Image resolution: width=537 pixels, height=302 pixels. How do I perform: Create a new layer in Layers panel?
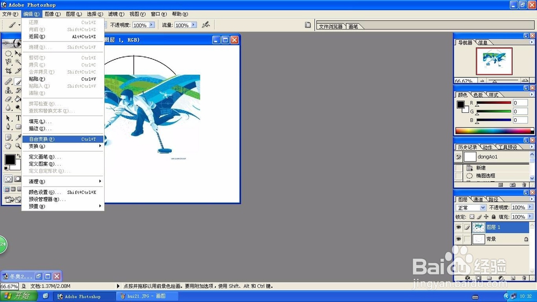(513, 278)
